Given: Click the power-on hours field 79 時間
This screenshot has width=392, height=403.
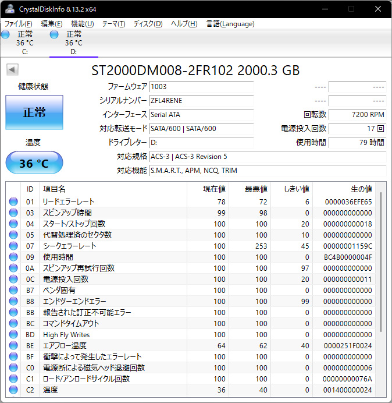Looking at the screenshot, I should [x=357, y=142].
